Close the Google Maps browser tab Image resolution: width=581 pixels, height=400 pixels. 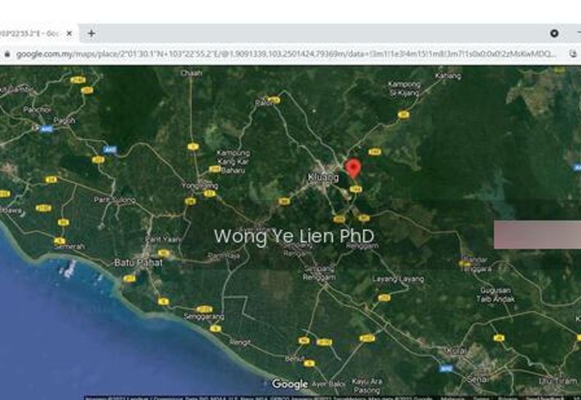(x=70, y=33)
